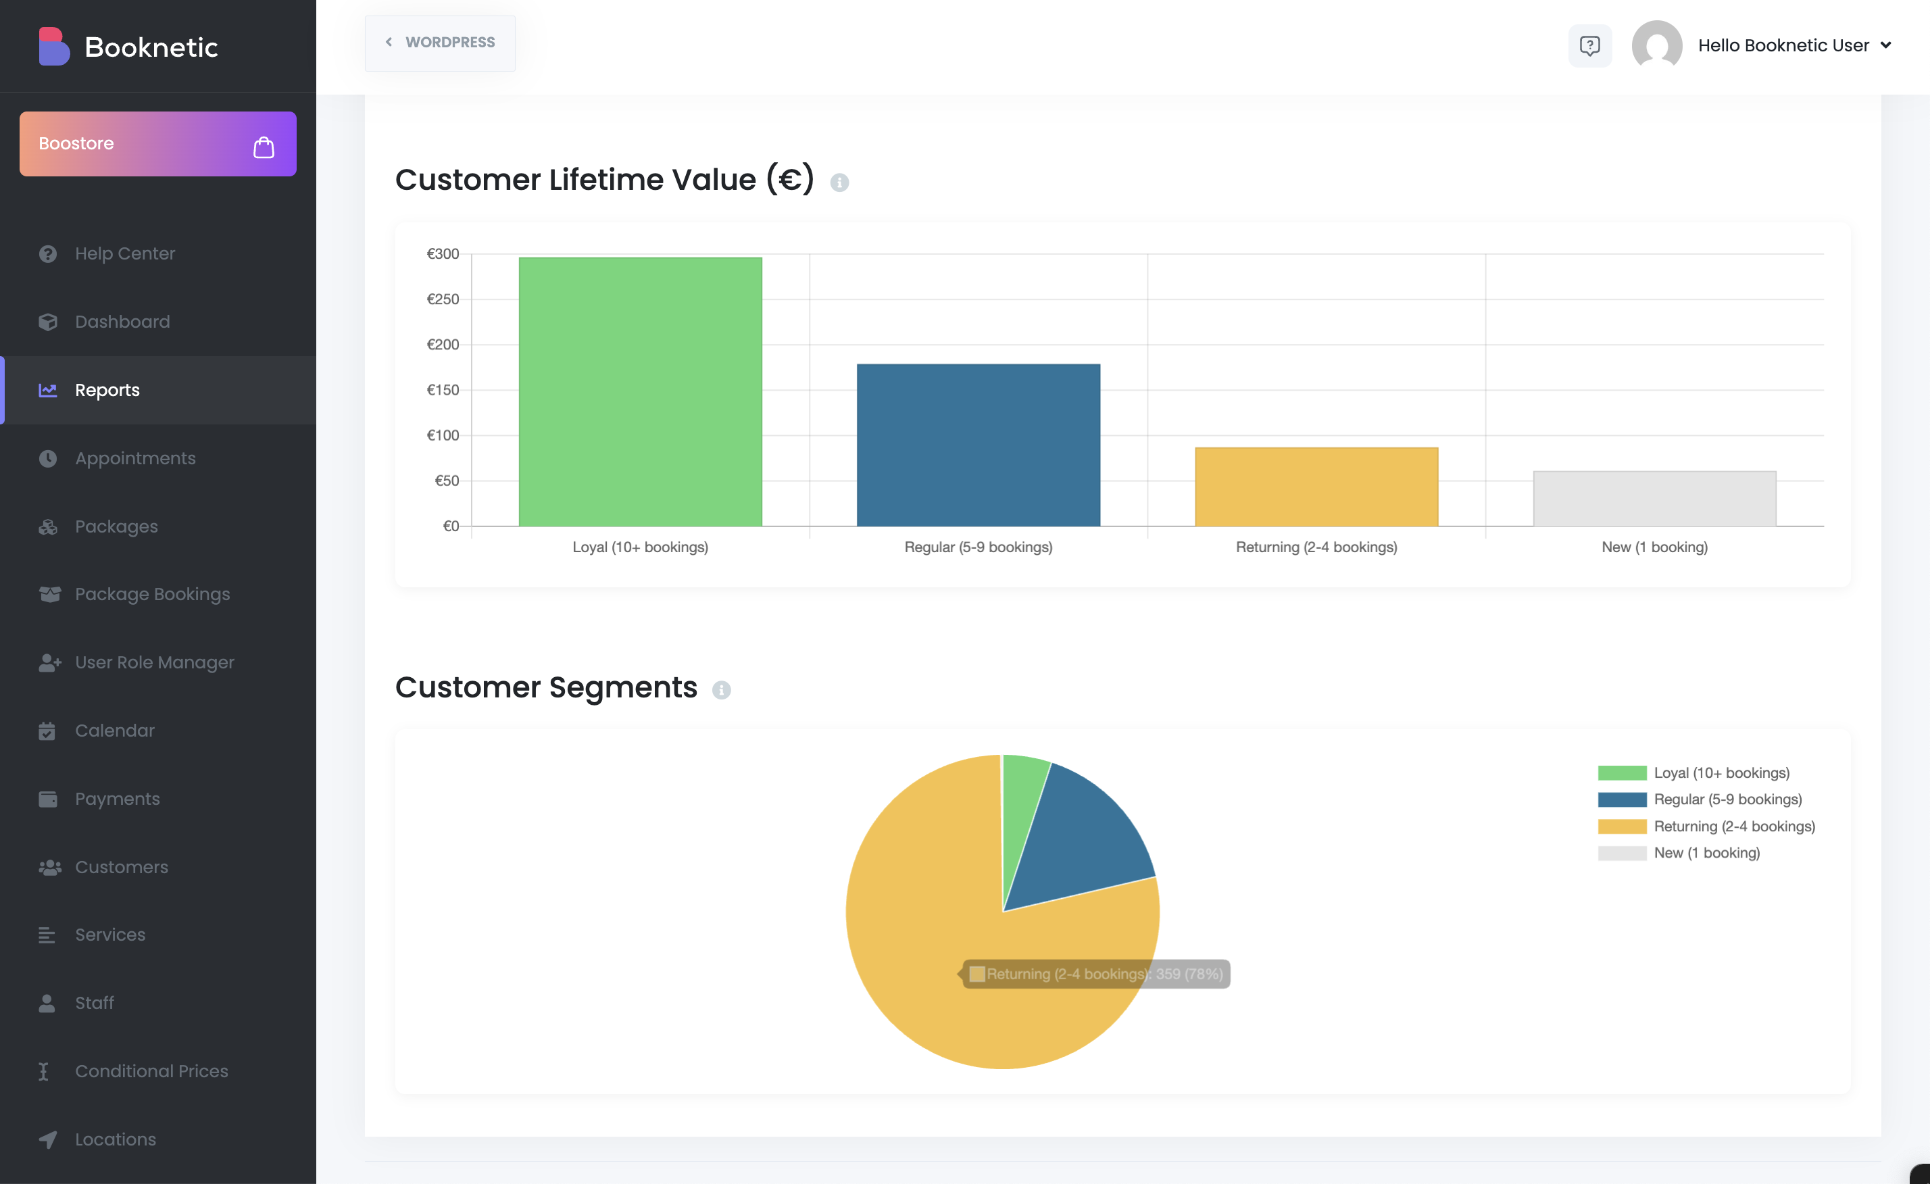Toggle Loyal (10+ bookings) legend entry
This screenshot has width=1930, height=1184.
(1721, 773)
